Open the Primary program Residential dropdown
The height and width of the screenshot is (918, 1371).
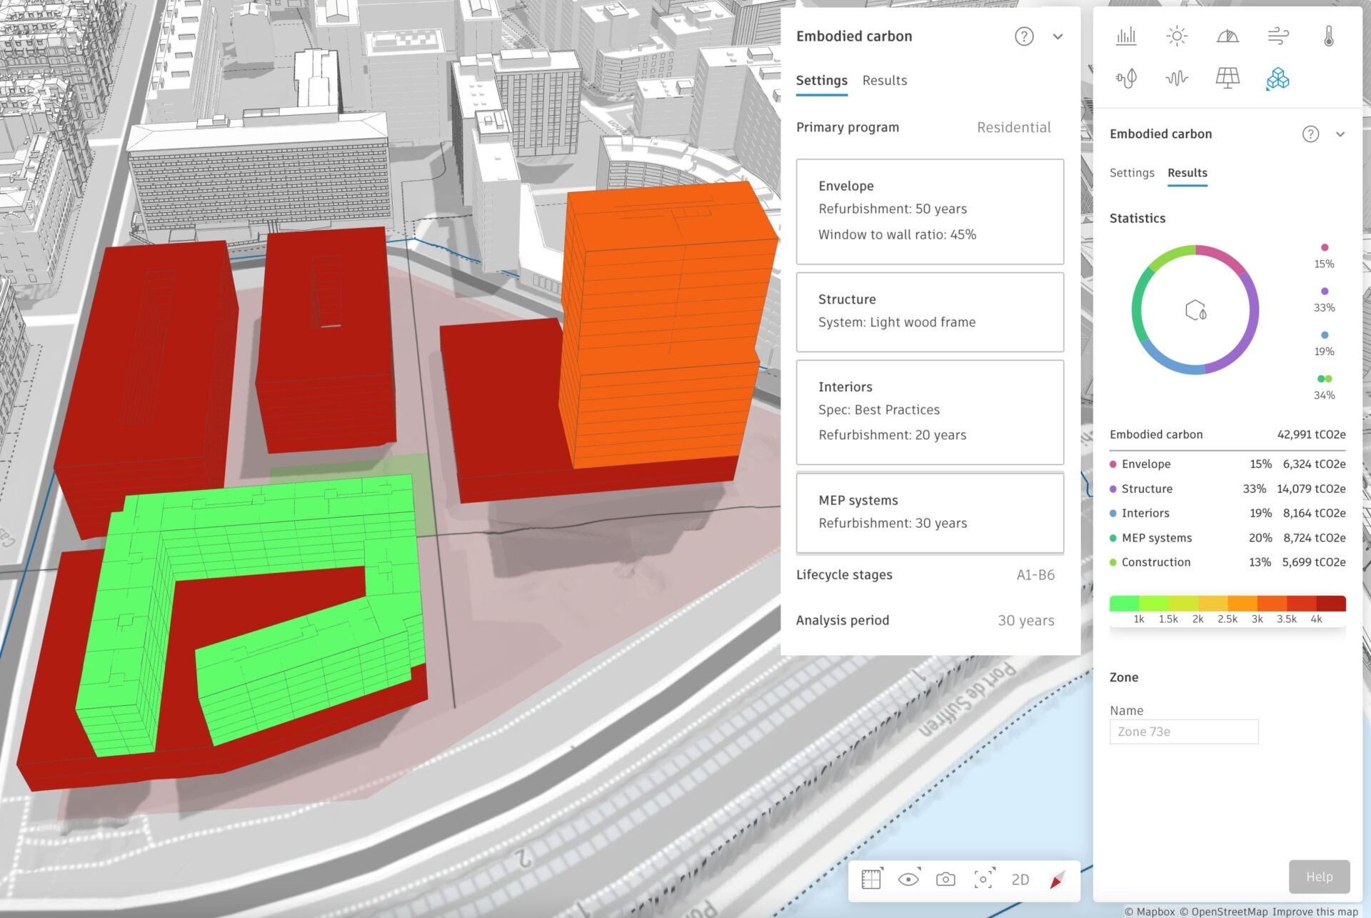[x=1013, y=127]
